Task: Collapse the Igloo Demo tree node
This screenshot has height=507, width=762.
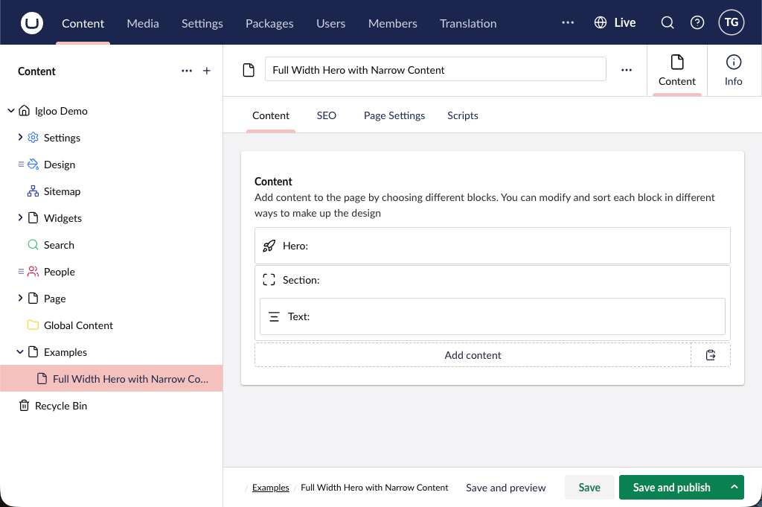Action: click(x=10, y=111)
